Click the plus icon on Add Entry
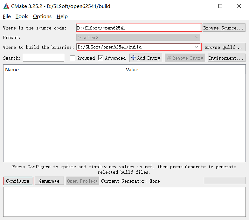 click(133, 58)
